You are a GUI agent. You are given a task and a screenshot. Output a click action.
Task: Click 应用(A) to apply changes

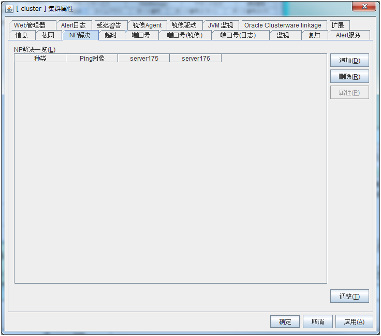[x=354, y=322]
